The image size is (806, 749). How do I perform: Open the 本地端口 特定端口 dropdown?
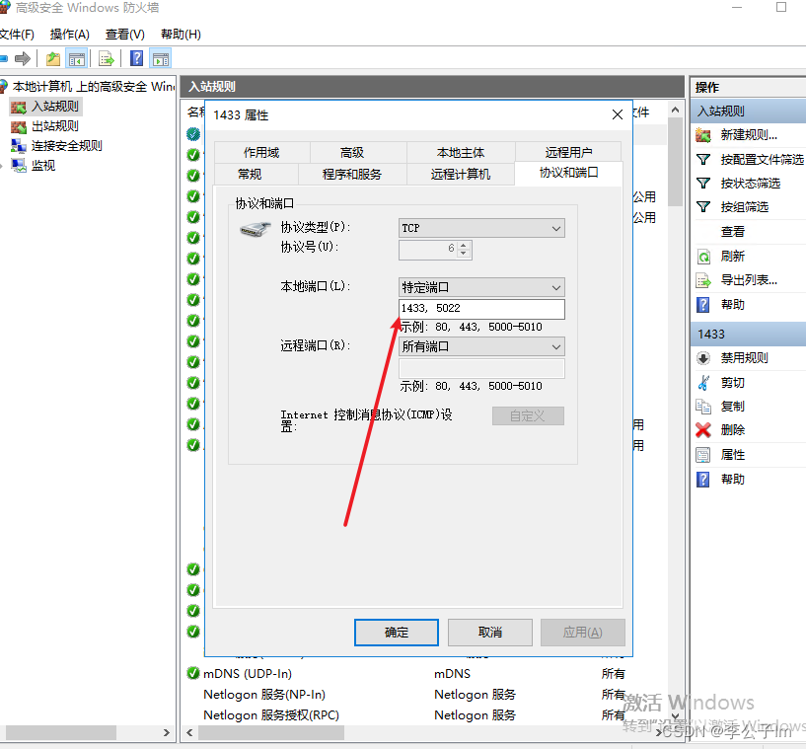click(x=481, y=287)
